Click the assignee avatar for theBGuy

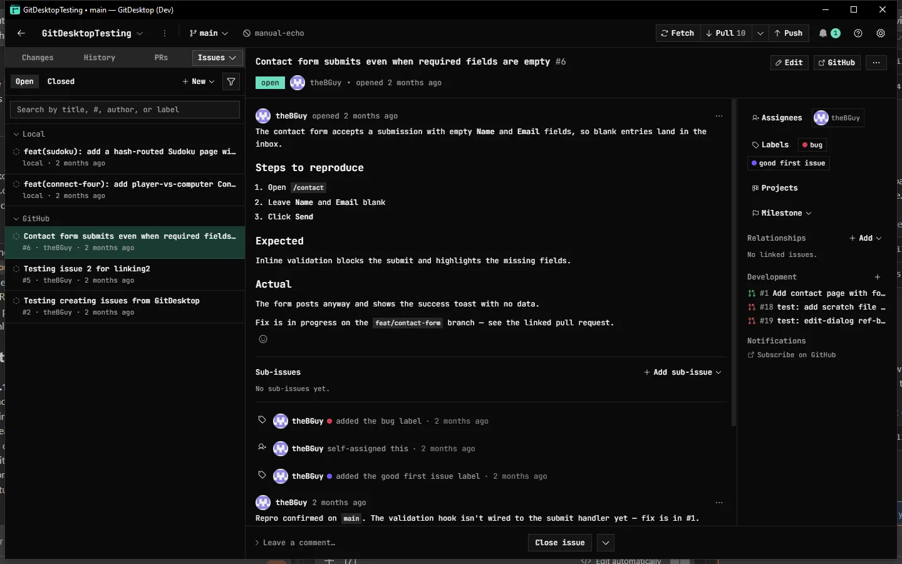tap(821, 118)
